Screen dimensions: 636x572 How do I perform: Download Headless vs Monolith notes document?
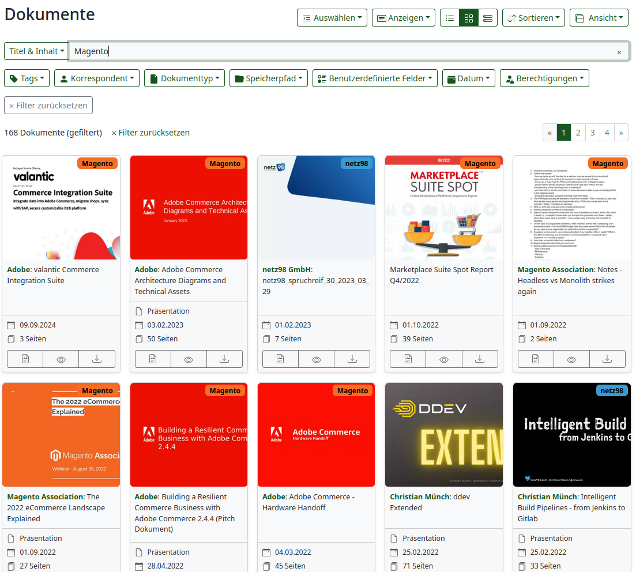(x=607, y=359)
